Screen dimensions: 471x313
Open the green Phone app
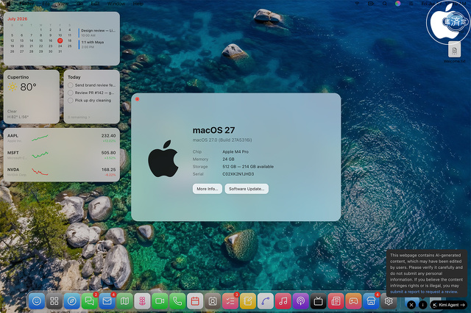pyautogui.click(x=177, y=301)
